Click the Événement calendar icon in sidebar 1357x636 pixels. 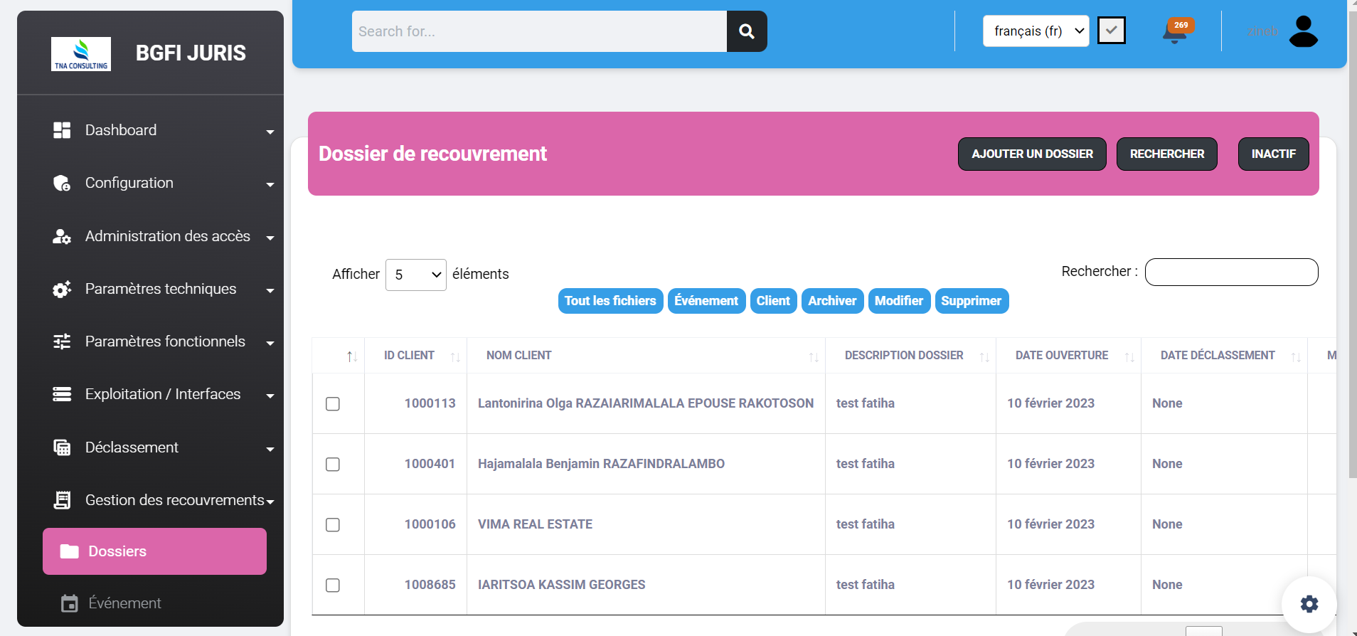click(x=69, y=603)
